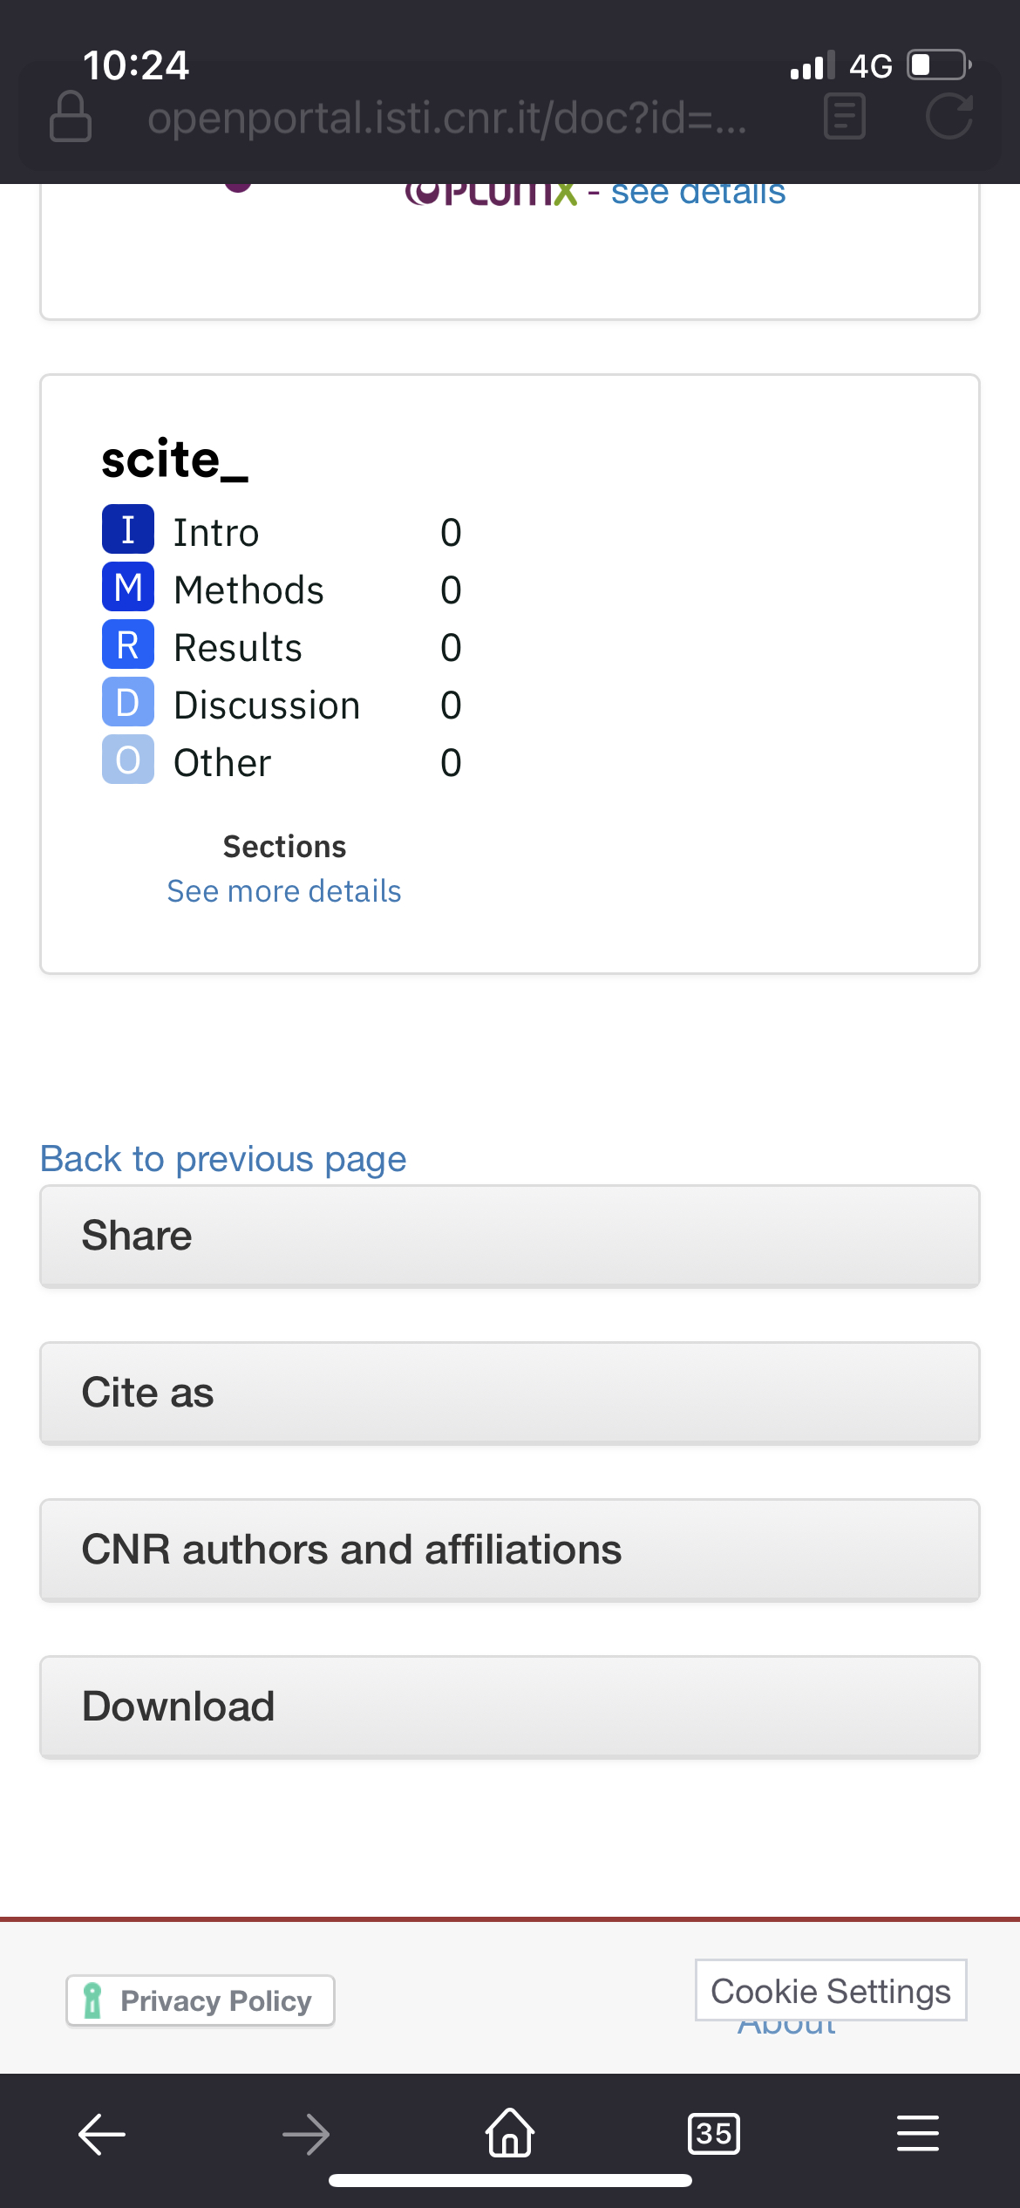Open the tab switcher showing 35 tabs
This screenshot has width=1020, height=2208.
[714, 2134]
